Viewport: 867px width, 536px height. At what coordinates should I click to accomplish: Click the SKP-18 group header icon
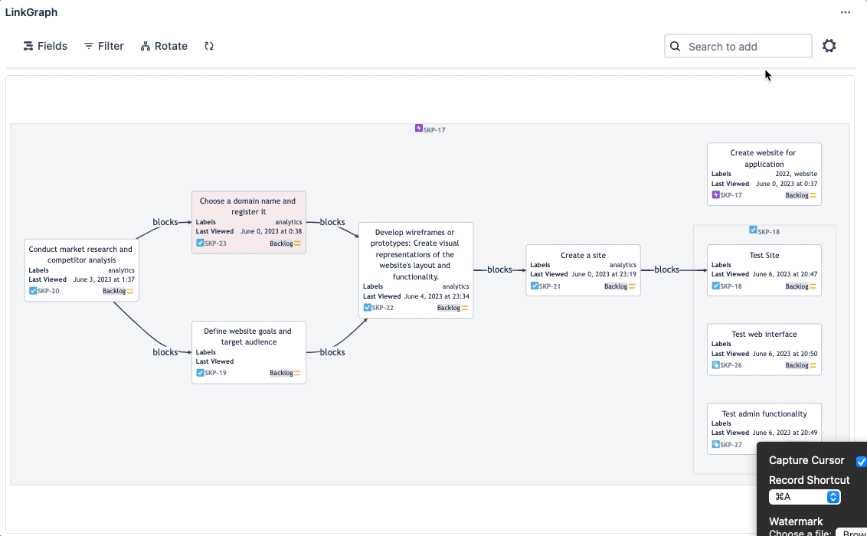tap(753, 230)
